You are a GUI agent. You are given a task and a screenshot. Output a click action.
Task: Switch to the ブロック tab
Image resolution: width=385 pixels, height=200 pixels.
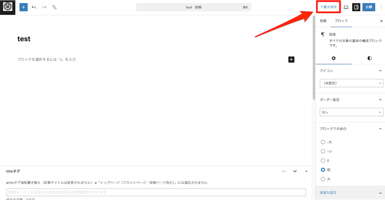pos(341,21)
